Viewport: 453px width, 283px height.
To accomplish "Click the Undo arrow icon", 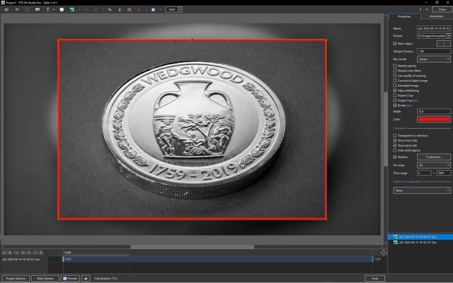I will [86, 9].
